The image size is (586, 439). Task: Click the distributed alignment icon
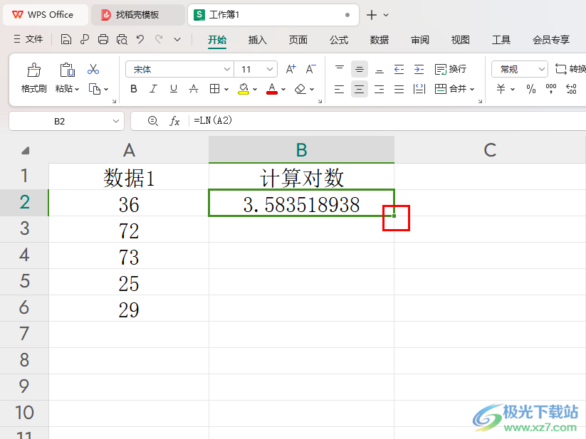click(419, 89)
